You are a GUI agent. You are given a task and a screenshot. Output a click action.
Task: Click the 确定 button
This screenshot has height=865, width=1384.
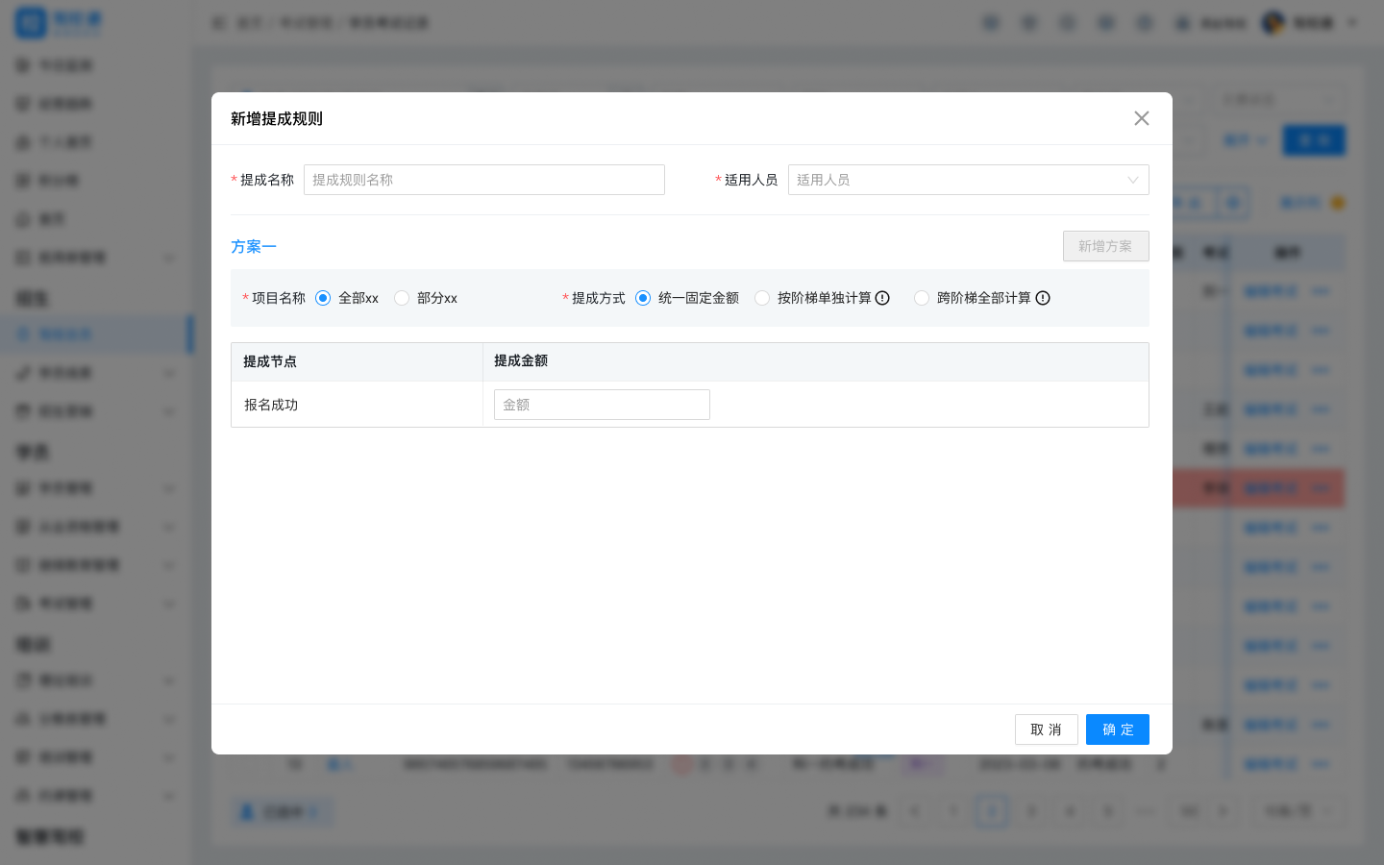tap(1118, 729)
